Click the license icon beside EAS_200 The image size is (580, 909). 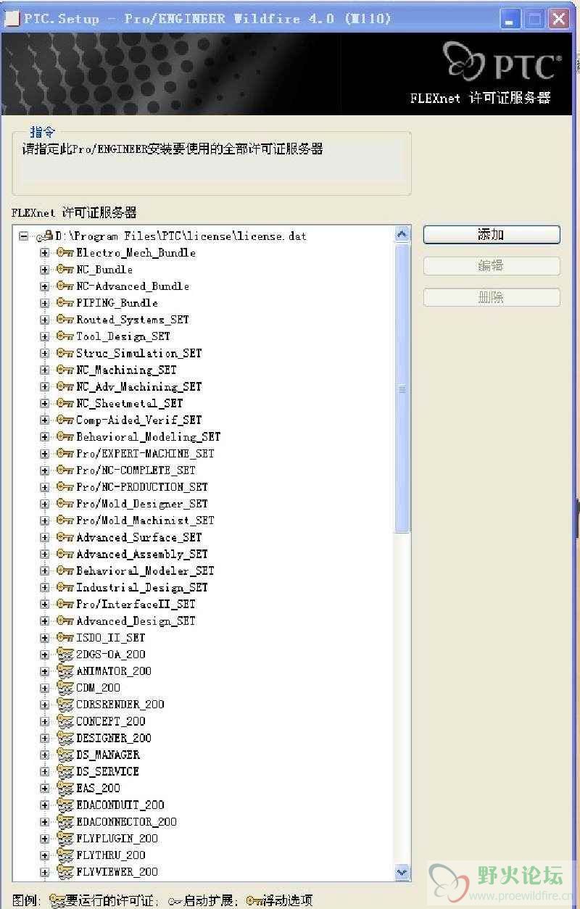click(65, 788)
